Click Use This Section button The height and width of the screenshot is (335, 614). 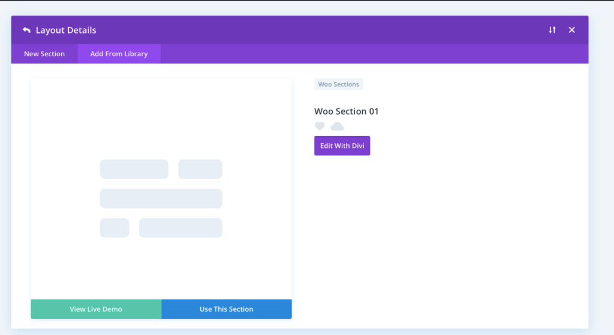coord(226,309)
